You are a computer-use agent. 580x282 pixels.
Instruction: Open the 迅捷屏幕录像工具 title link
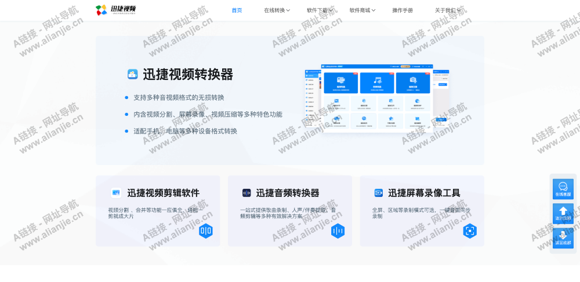(424, 193)
